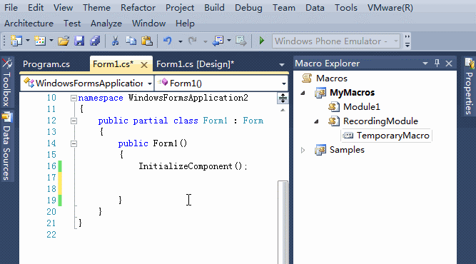Click the Redo arrow icon
The height and width of the screenshot is (264, 476).
pyautogui.click(x=193, y=41)
